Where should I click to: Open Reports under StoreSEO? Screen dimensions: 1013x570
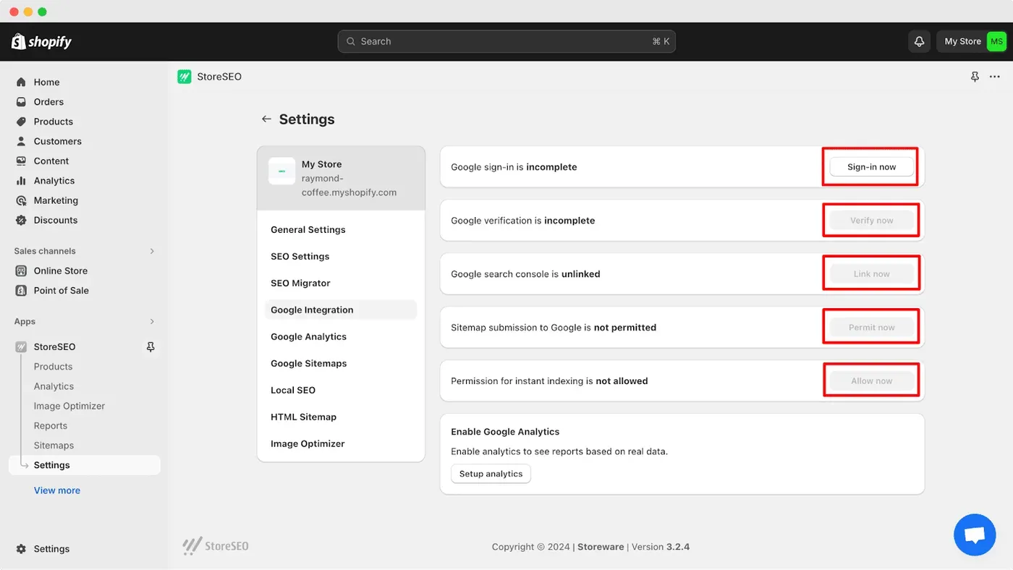pos(51,426)
